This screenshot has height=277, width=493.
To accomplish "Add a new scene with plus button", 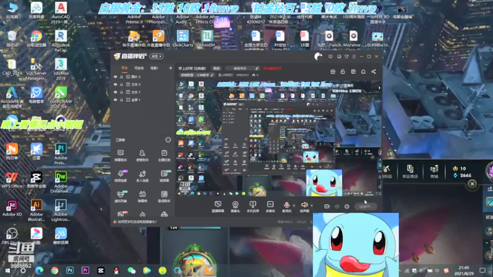I will [171, 68].
